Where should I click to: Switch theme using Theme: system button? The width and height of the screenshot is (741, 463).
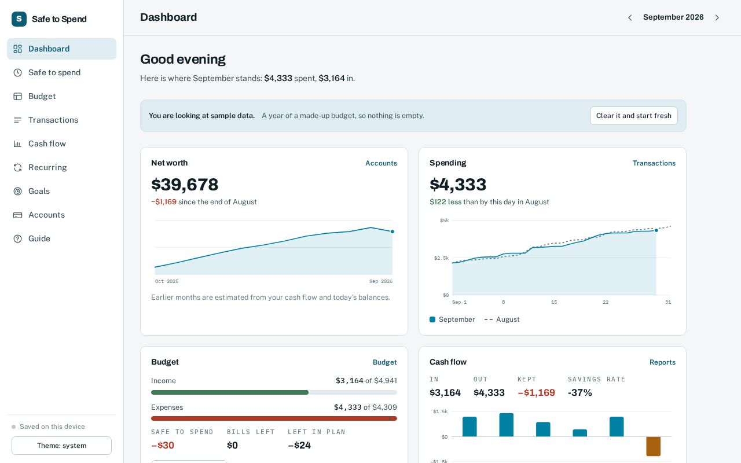point(61,446)
